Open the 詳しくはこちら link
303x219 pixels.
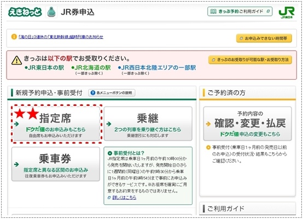click(124, 197)
